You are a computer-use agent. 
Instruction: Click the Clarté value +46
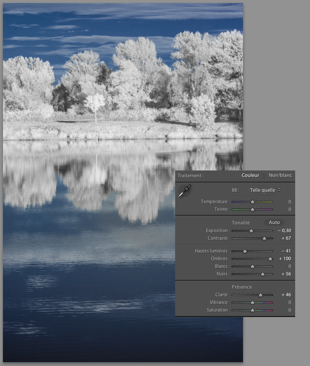[x=286, y=295]
